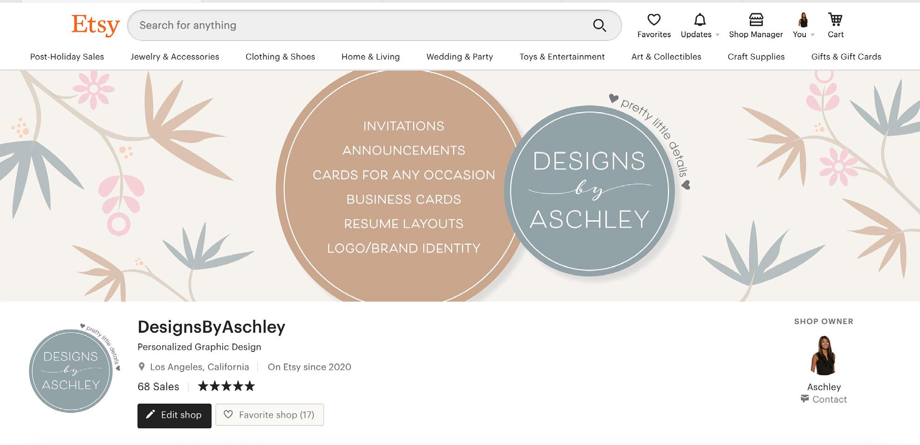Click the 68 Sales link
Viewport: 920px width, 445px height.
click(x=158, y=386)
